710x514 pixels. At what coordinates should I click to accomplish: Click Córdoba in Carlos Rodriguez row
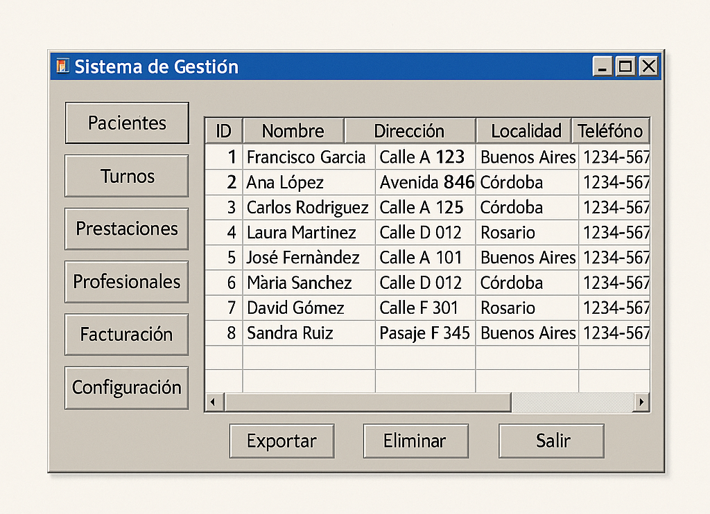[527, 207]
